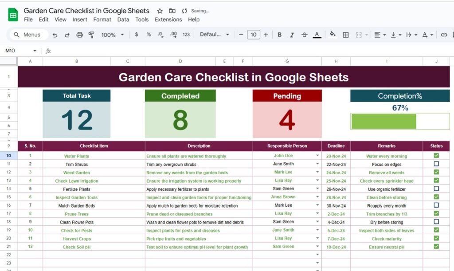This screenshot has width=454, height=271.
Task: Click the Paint format tool
Action: [92, 34]
